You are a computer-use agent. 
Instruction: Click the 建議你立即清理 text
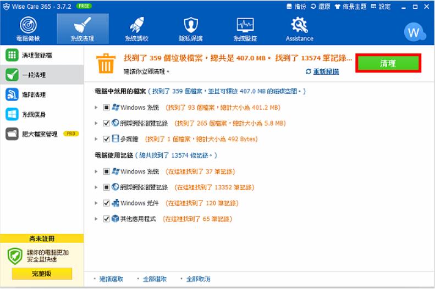pyautogui.click(x=146, y=71)
